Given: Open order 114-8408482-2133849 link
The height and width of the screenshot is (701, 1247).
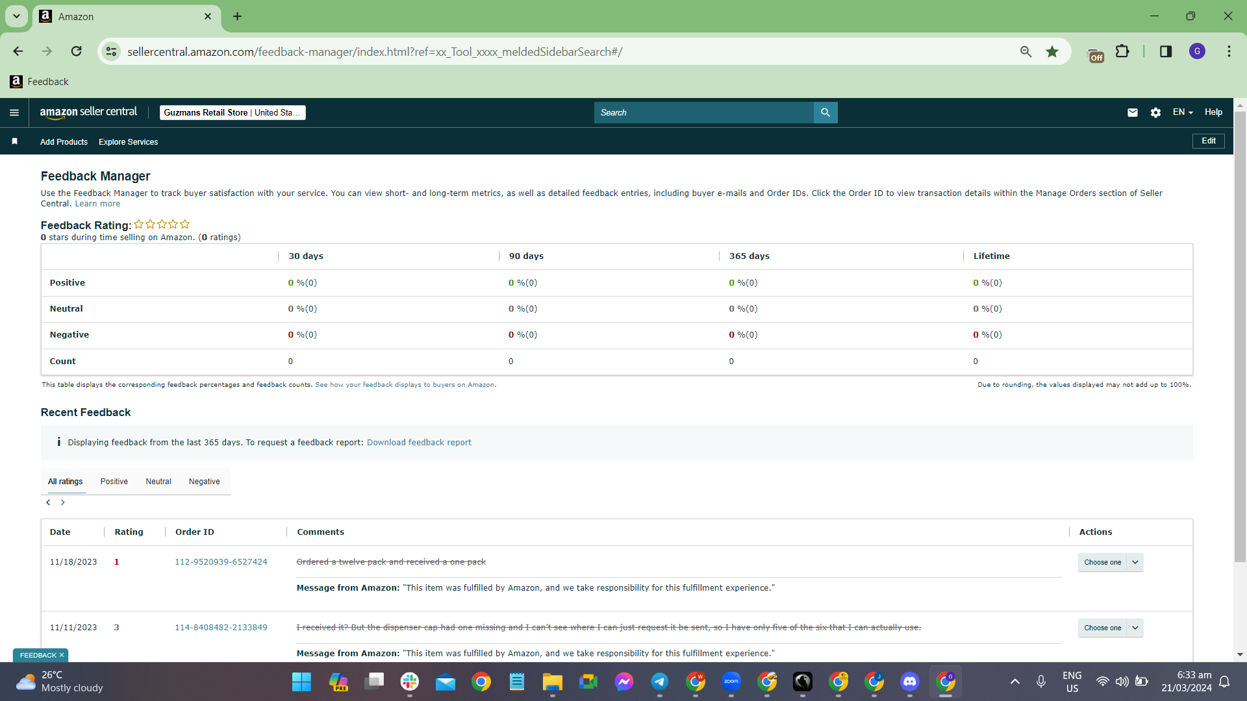Looking at the screenshot, I should point(221,628).
